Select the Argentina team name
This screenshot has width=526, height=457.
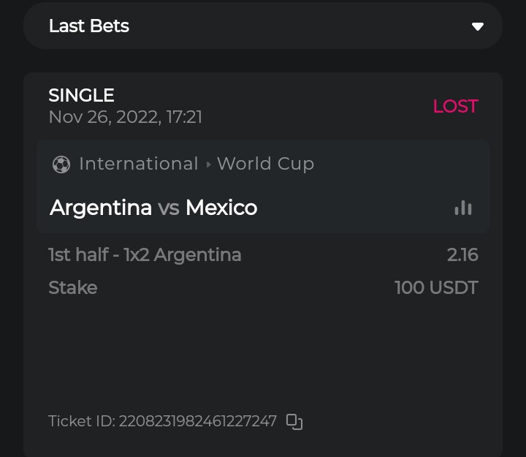coord(100,208)
